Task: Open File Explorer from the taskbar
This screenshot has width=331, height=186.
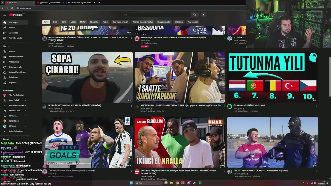Action: coord(171,183)
